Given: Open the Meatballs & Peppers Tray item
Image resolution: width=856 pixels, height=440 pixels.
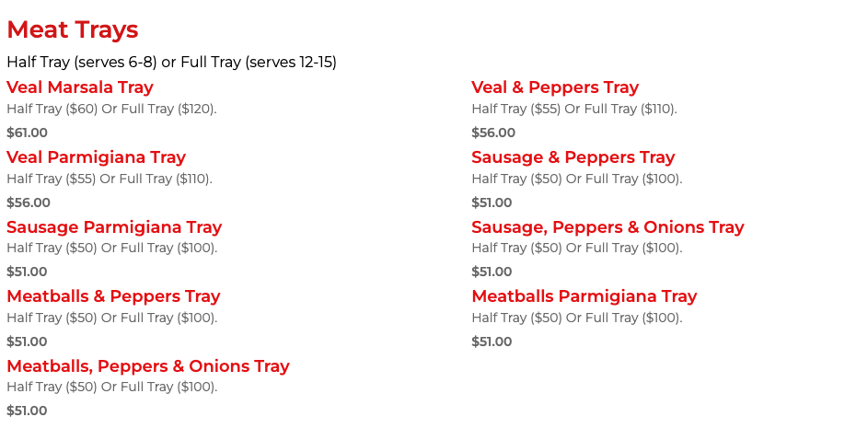Looking at the screenshot, I should coord(113,296).
